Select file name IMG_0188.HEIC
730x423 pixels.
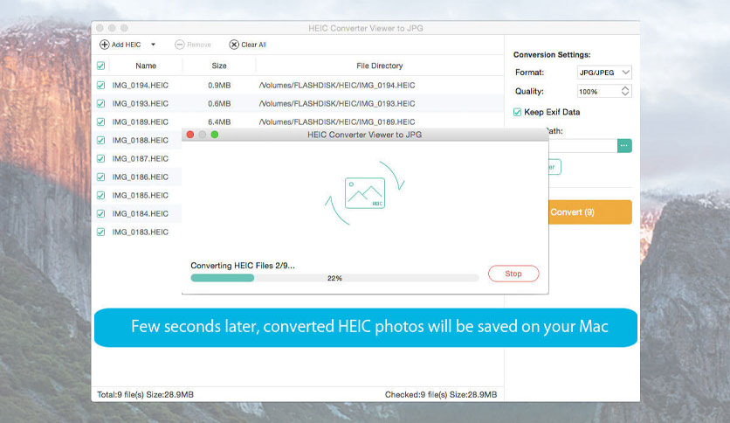pos(140,140)
